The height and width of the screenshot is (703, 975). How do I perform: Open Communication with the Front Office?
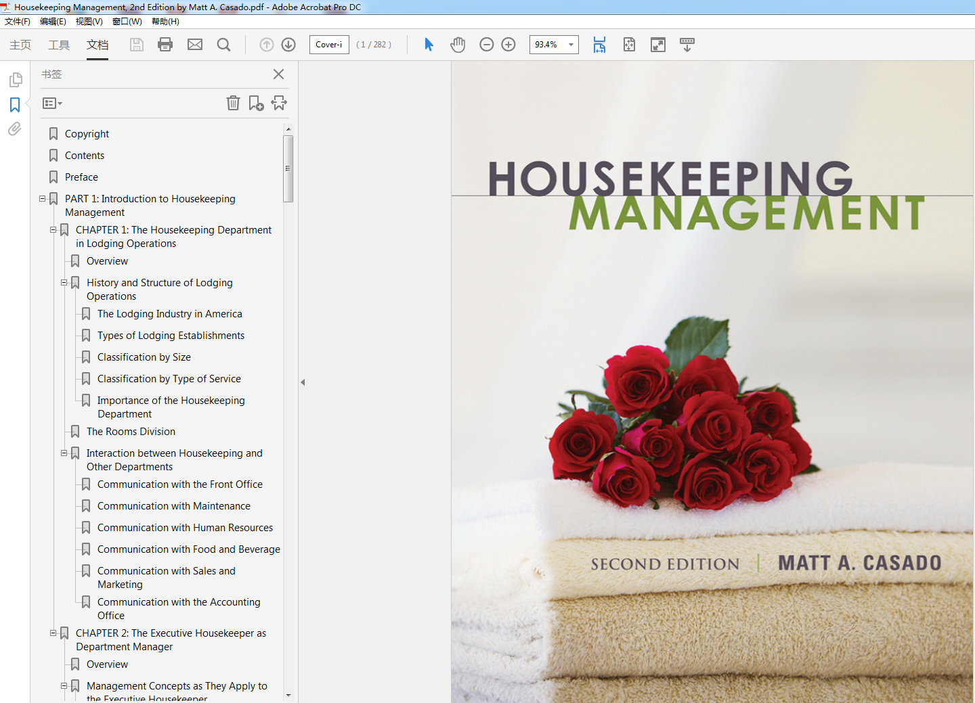coord(180,484)
